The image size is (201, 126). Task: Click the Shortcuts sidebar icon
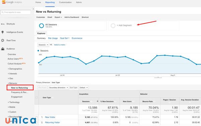point(3,24)
